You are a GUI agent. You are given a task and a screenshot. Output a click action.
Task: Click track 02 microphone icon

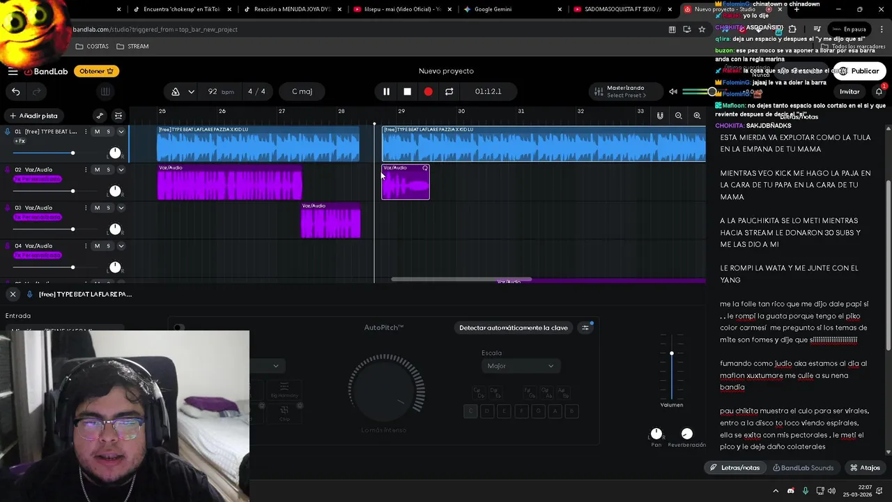pyautogui.click(x=8, y=169)
